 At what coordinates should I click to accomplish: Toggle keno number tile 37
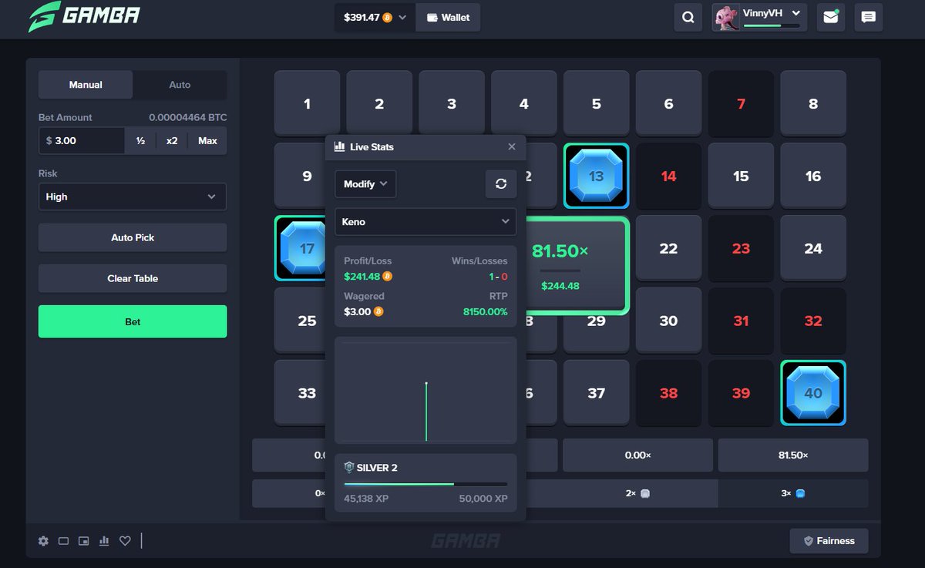coord(596,393)
